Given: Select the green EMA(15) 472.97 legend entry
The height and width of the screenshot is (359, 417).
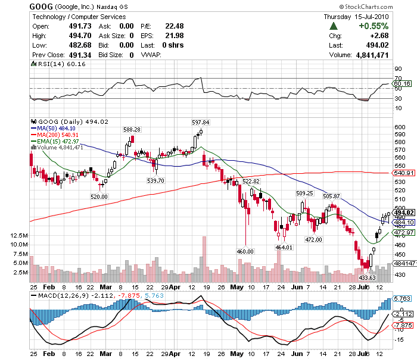Looking at the screenshot, I should click(55, 141).
